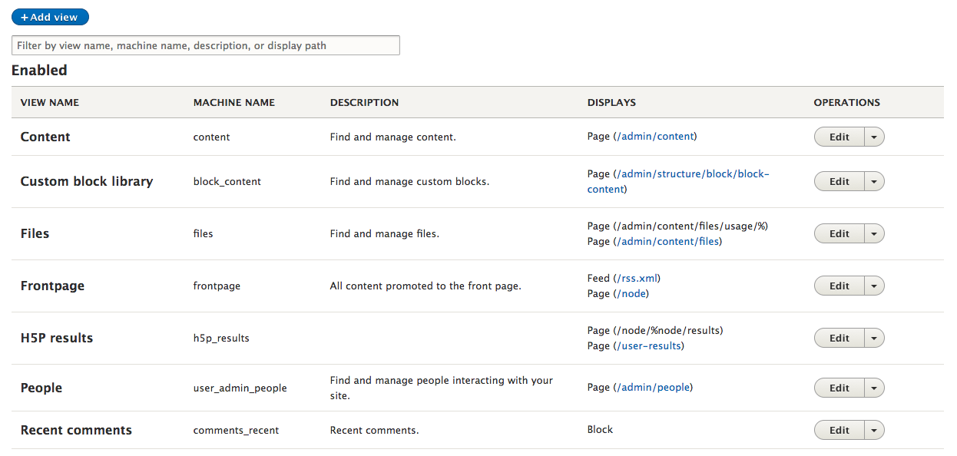Click the filter views input field
The height and width of the screenshot is (456, 957).
(x=205, y=45)
